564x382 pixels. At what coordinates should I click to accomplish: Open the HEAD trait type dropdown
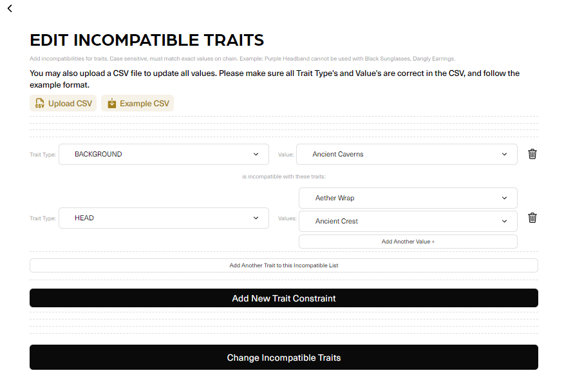(x=164, y=218)
